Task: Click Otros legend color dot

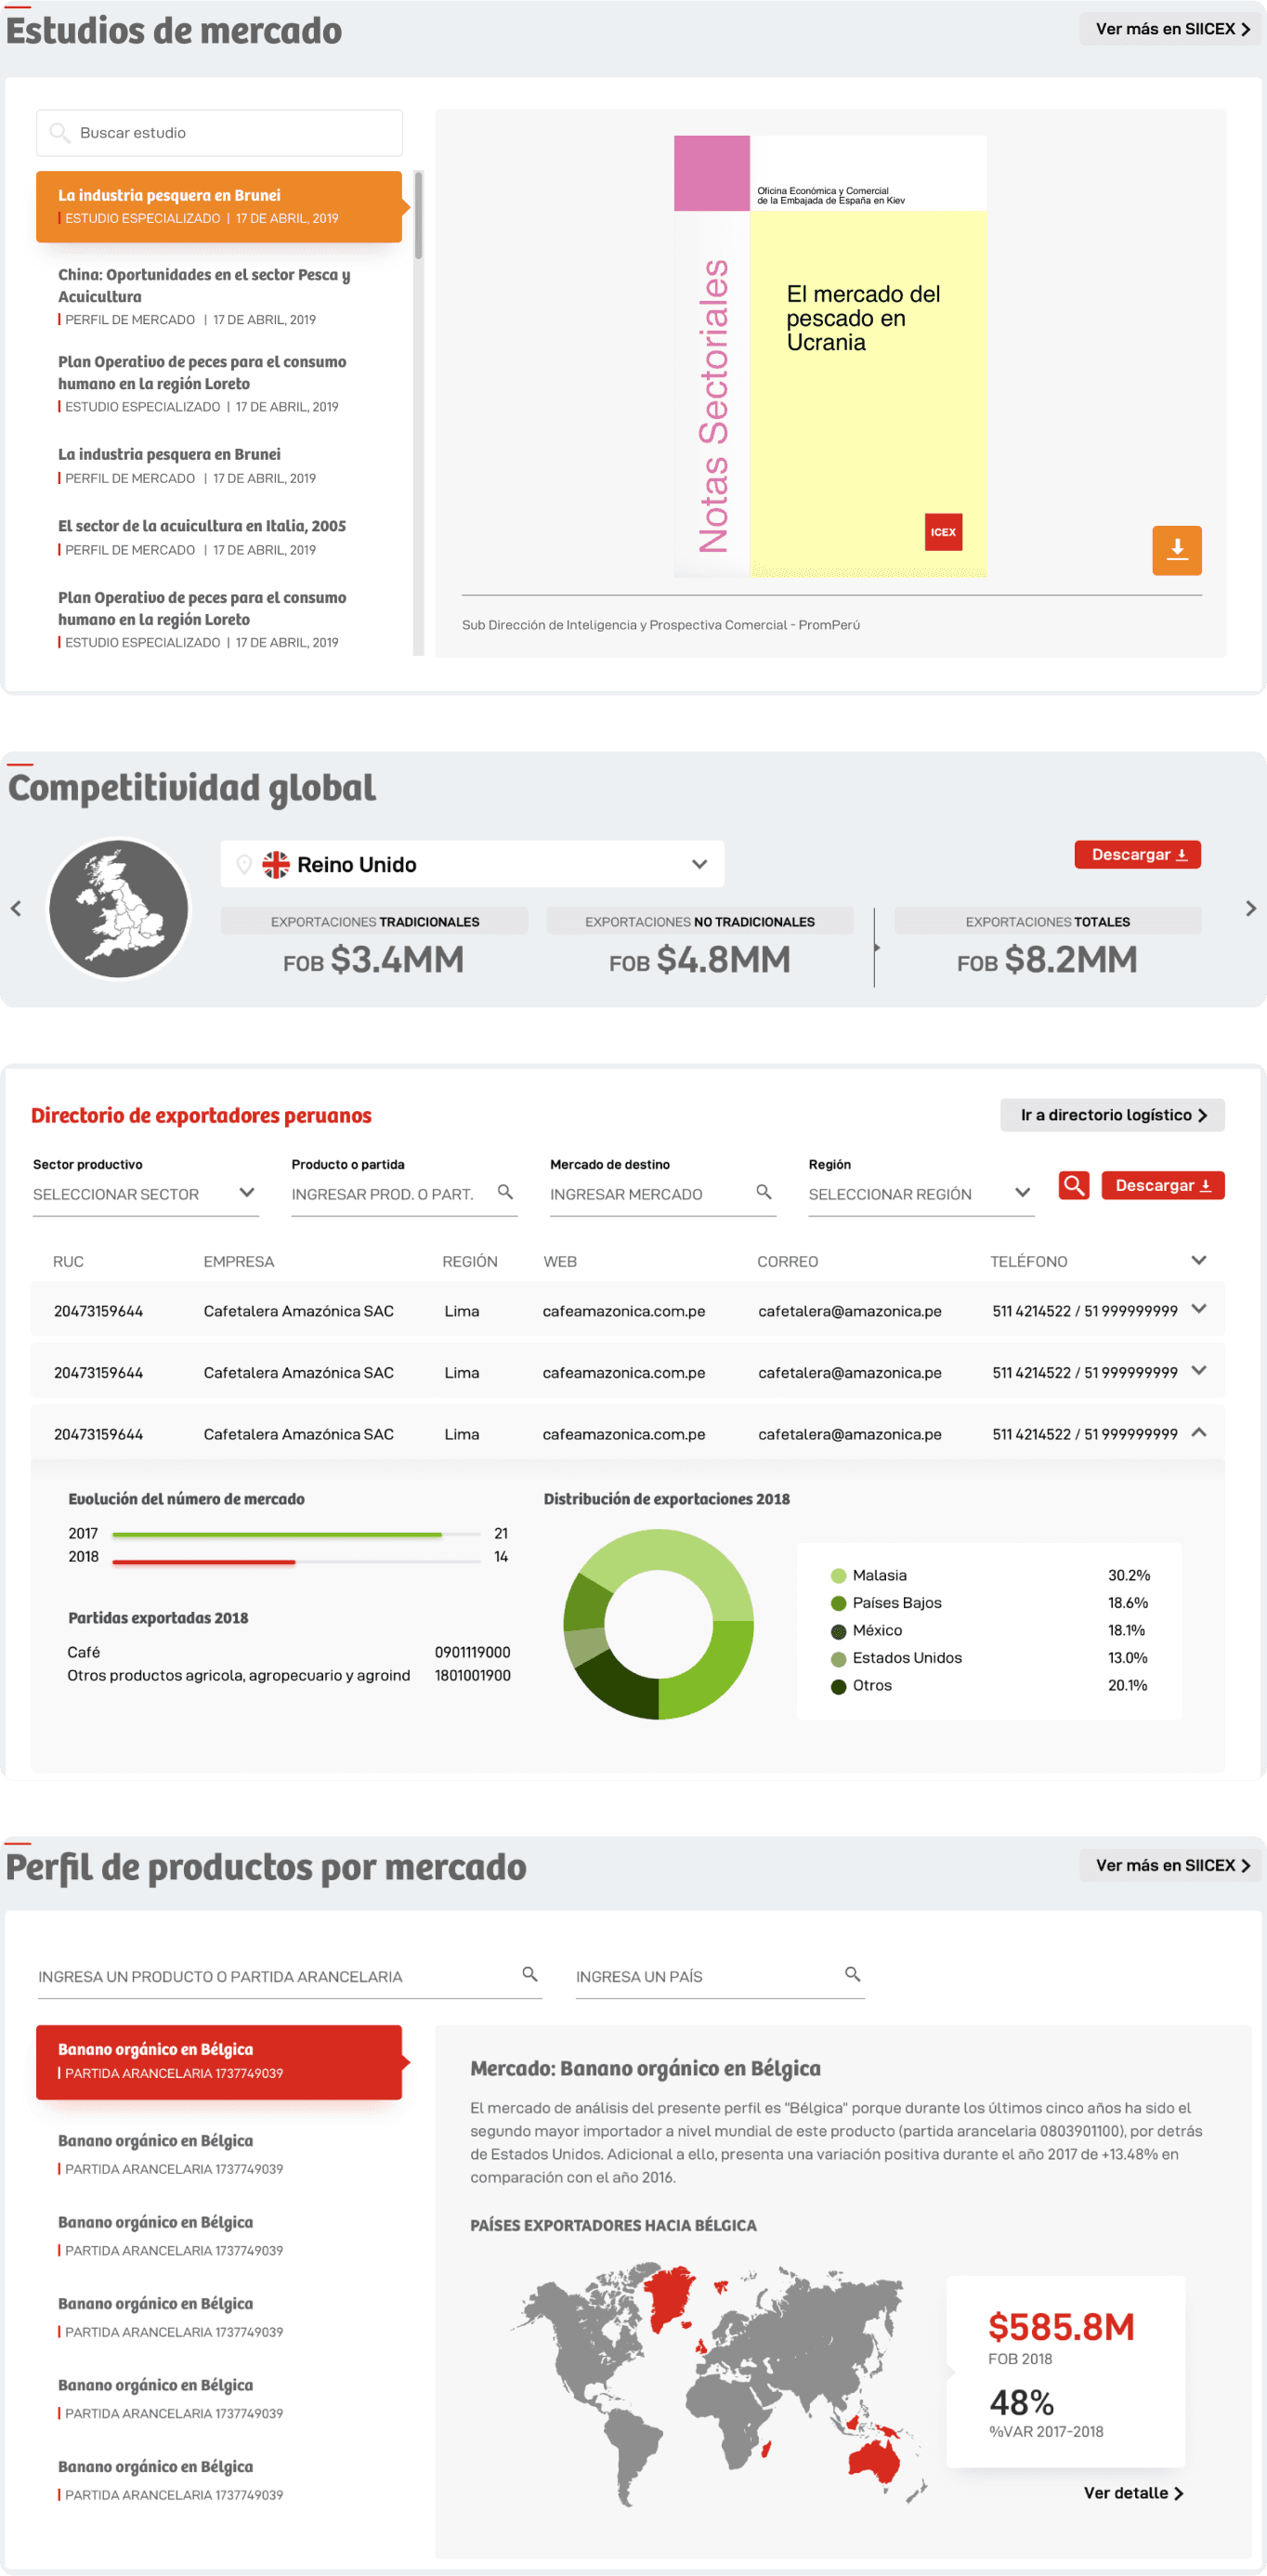Action: click(838, 1686)
